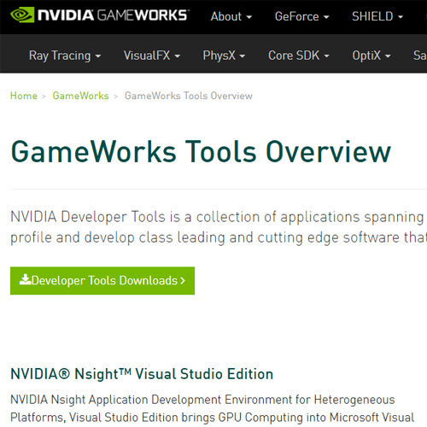Open NVIDIA Nsight Visual Studio Edition heading

142,374
